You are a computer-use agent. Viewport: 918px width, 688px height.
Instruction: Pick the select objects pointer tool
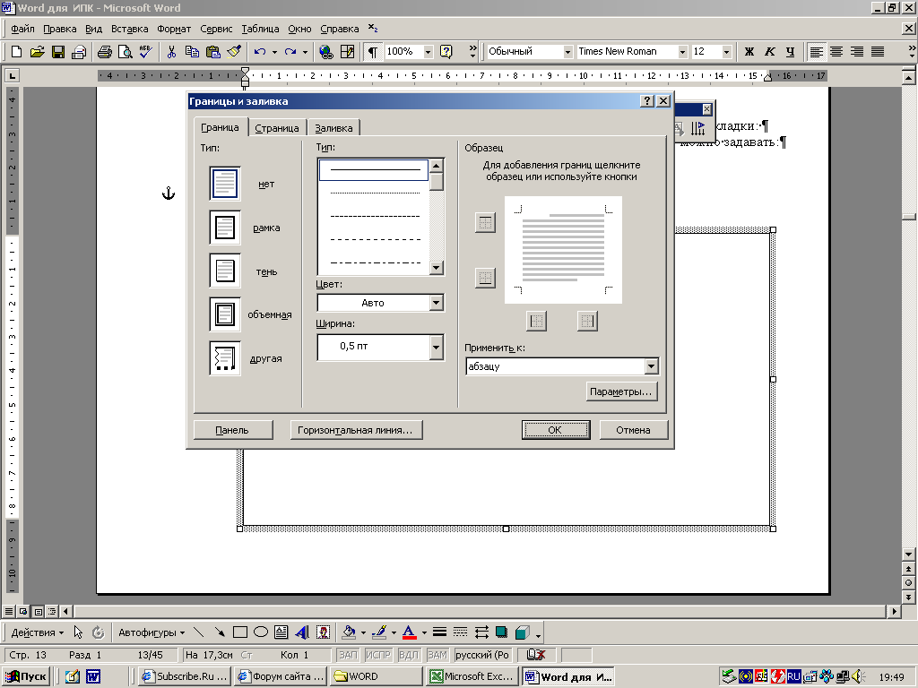[78, 632]
